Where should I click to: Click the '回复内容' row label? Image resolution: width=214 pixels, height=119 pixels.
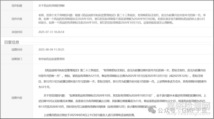pyautogui.click(x=17, y=98)
